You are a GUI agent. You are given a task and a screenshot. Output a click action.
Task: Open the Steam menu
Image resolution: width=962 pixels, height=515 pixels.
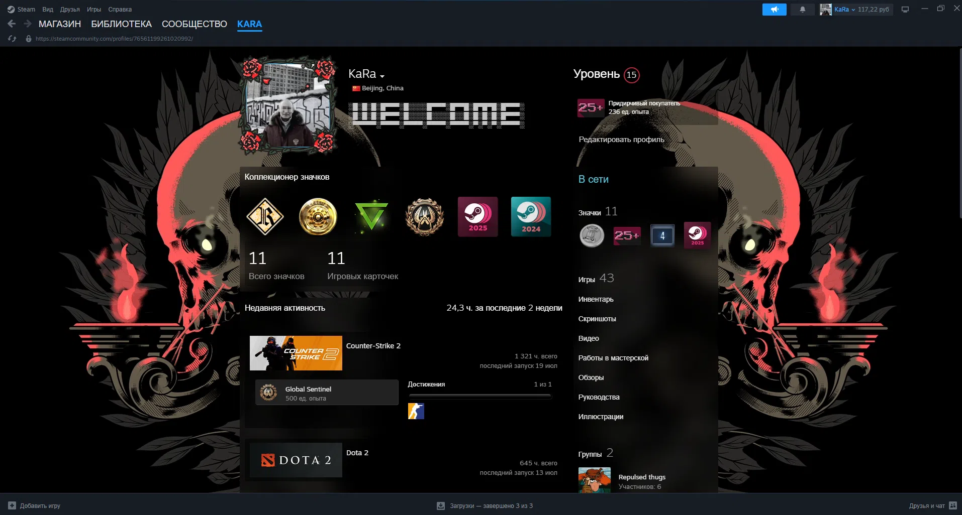pyautogui.click(x=26, y=10)
